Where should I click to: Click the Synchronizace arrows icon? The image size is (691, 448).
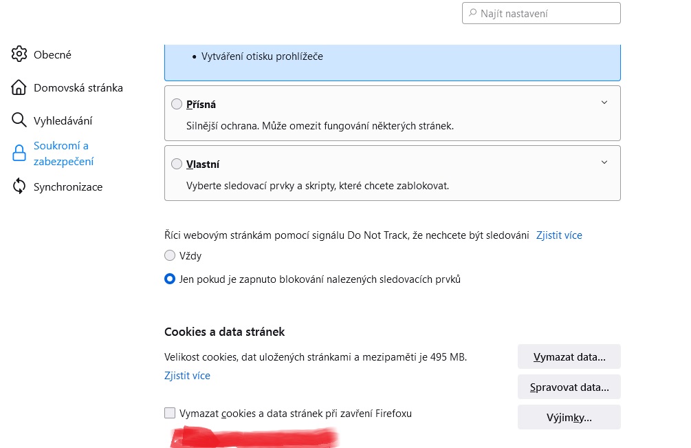pos(19,186)
